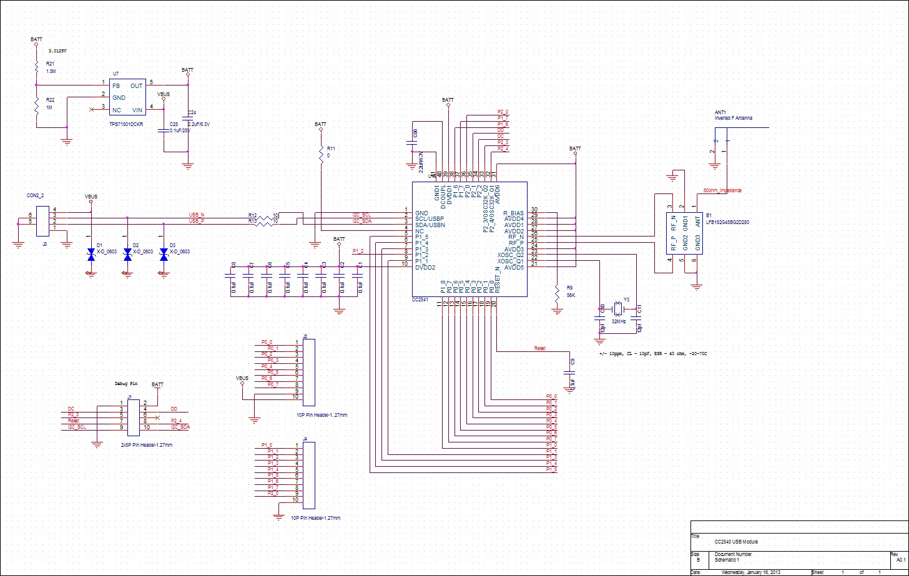Click the P2_0 net label above the CC2541
The height and width of the screenshot is (576, 909).
pyautogui.click(x=503, y=112)
